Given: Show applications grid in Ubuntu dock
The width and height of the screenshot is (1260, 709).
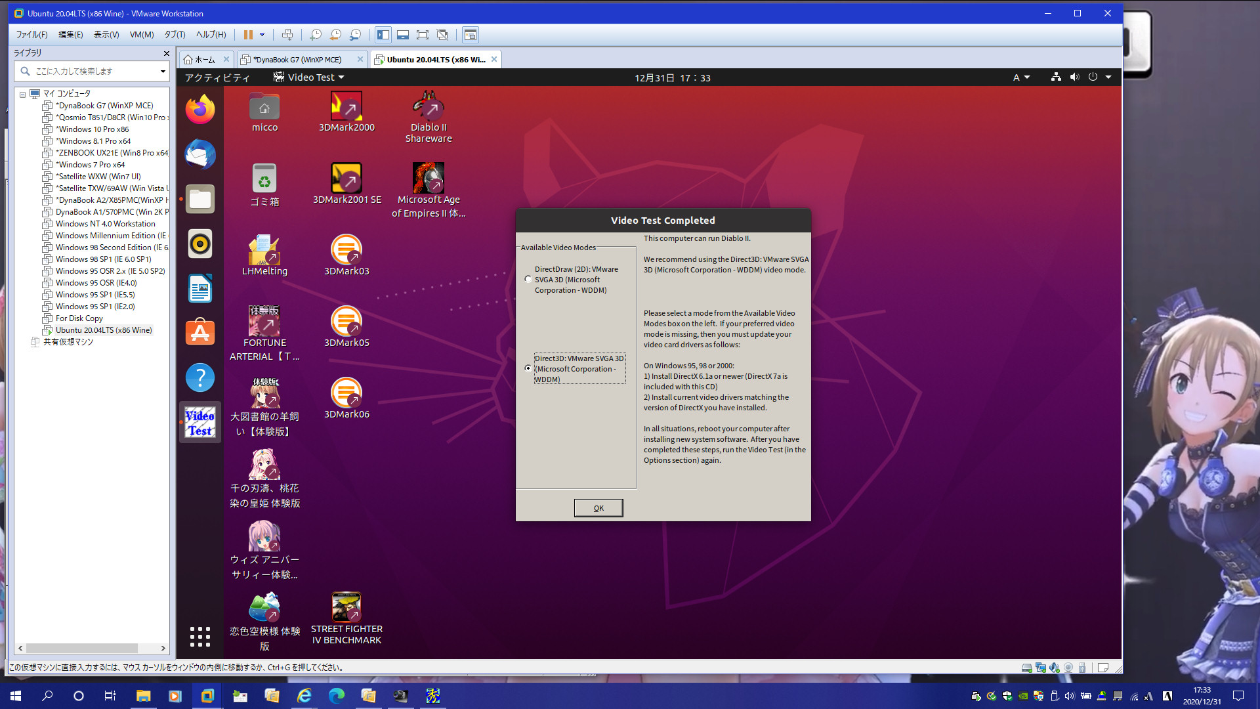Looking at the screenshot, I should pyautogui.click(x=200, y=636).
